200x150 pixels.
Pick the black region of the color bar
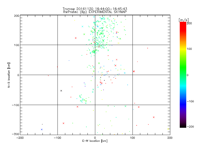(183, 126)
